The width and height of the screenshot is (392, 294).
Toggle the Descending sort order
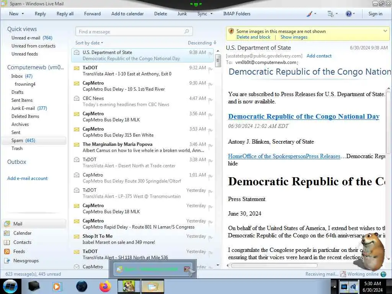pyautogui.click(x=202, y=43)
